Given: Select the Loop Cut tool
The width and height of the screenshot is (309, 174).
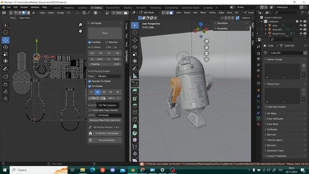Looking at the screenshot, I should click(x=135, y=112).
